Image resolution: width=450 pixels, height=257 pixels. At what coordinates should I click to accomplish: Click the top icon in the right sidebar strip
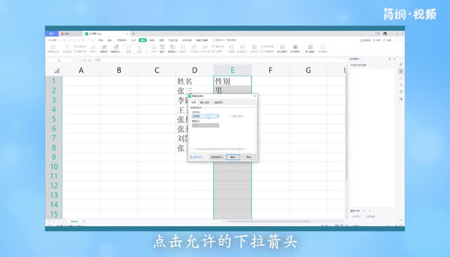(x=401, y=64)
